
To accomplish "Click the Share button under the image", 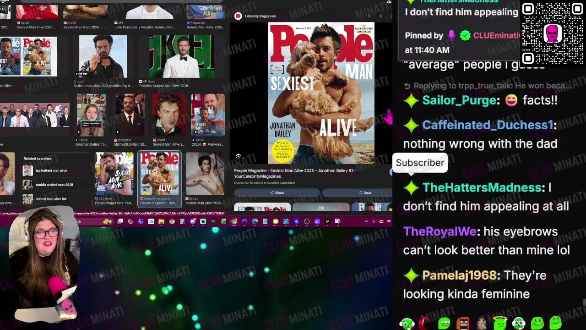I will pyautogui.click(x=277, y=193).
